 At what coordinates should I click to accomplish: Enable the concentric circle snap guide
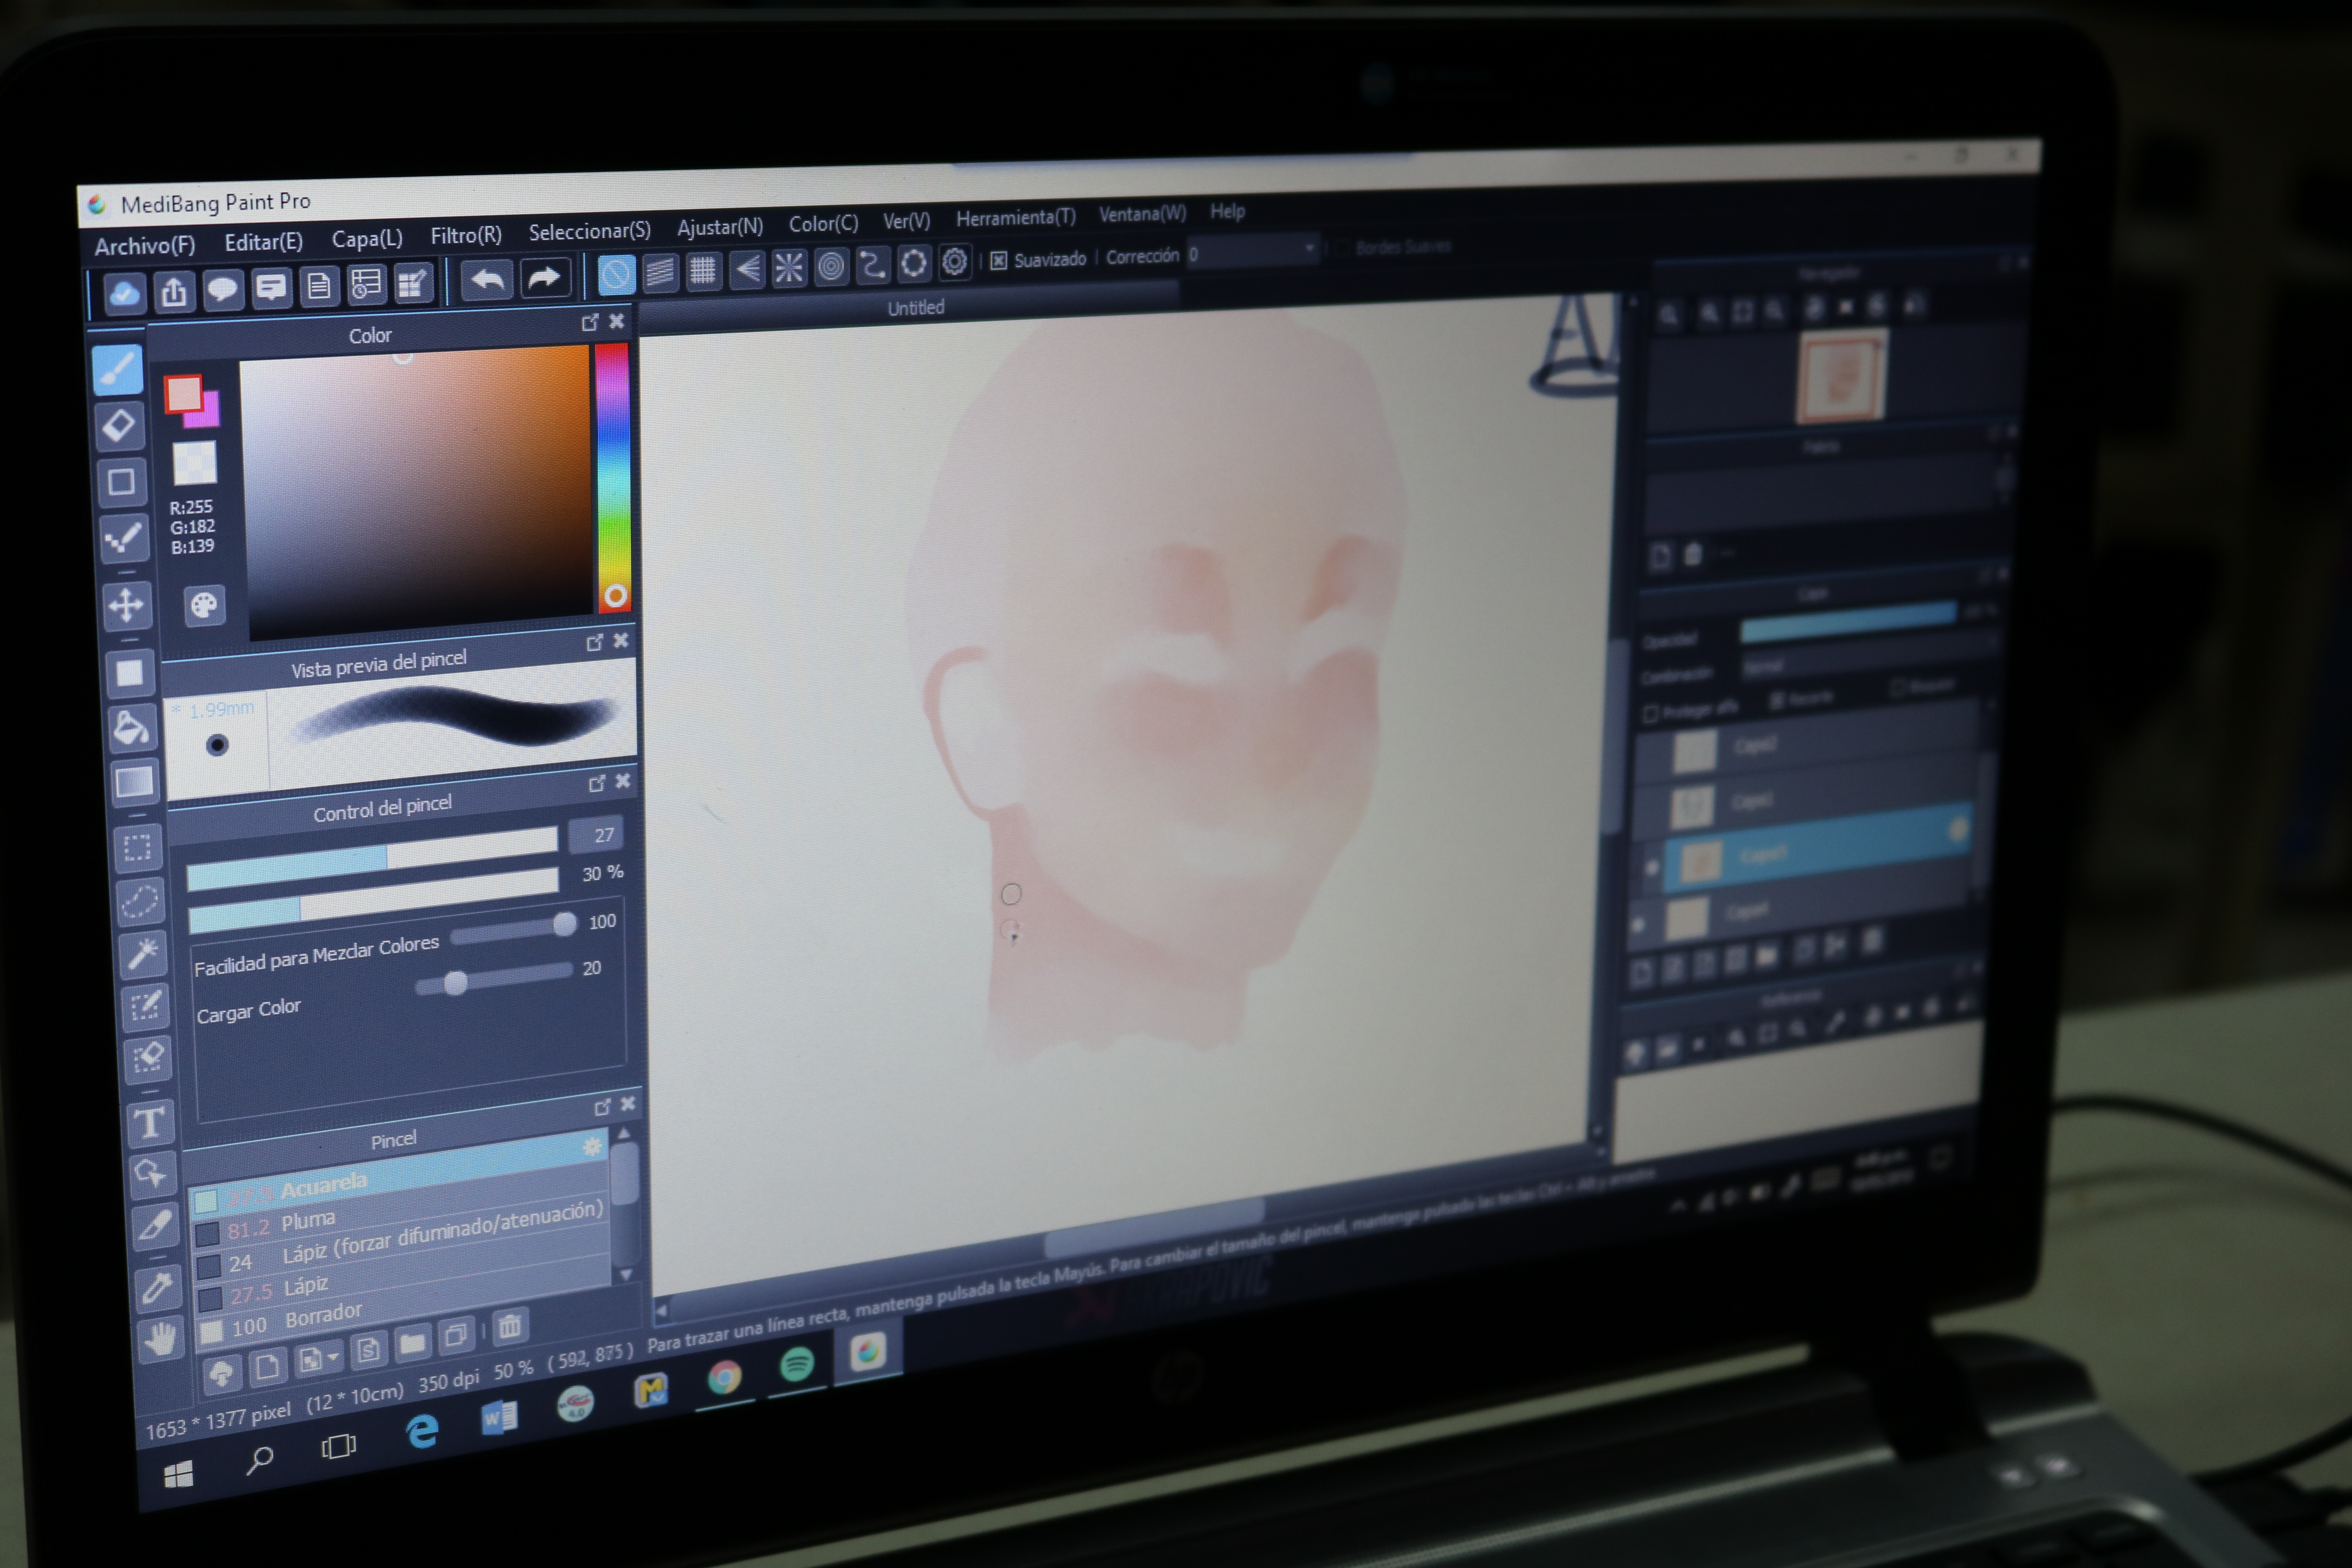831,266
